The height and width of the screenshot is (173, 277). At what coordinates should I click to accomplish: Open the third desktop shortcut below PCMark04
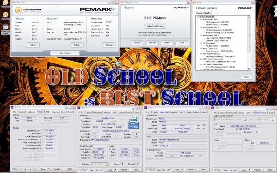click(x=6, y=29)
